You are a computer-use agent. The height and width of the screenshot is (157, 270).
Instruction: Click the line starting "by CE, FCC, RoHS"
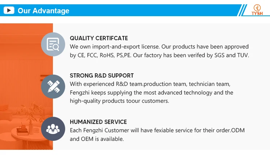(159, 55)
